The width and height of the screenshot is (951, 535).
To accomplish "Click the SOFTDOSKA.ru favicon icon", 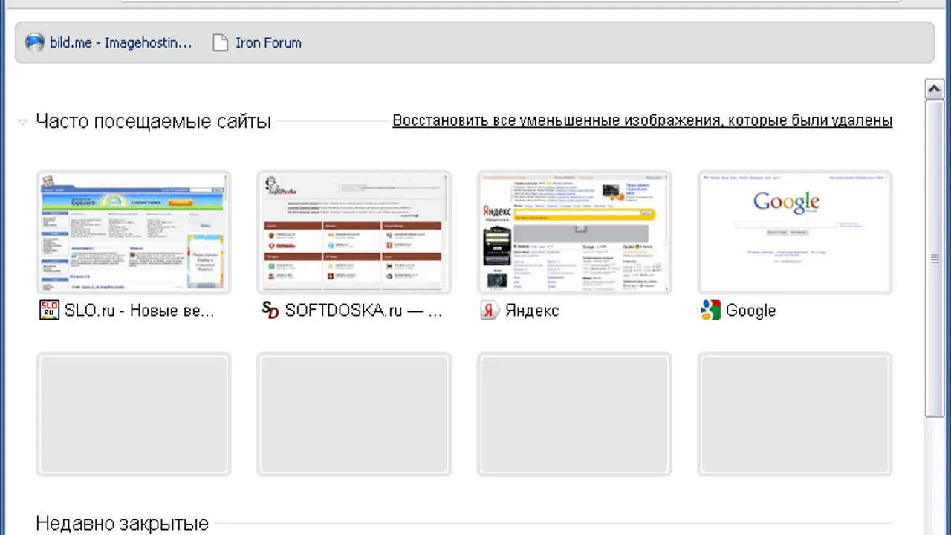I will coord(270,311).
